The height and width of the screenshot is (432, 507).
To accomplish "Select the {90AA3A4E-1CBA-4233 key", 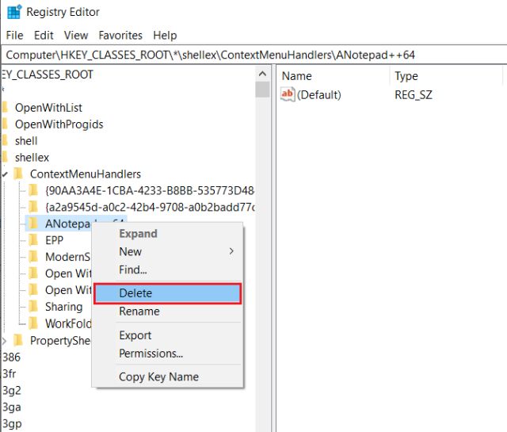I will [x=150, y=190].
